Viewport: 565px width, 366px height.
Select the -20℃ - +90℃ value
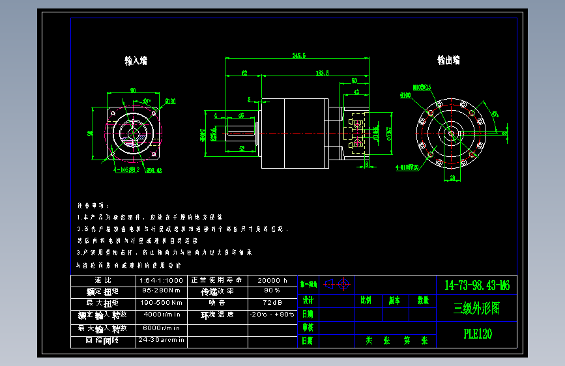272,315
